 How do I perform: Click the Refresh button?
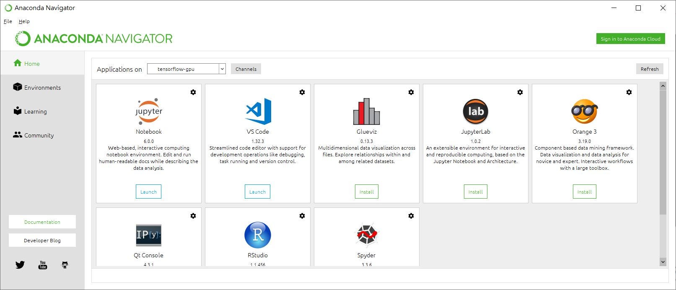pos(650,69)
